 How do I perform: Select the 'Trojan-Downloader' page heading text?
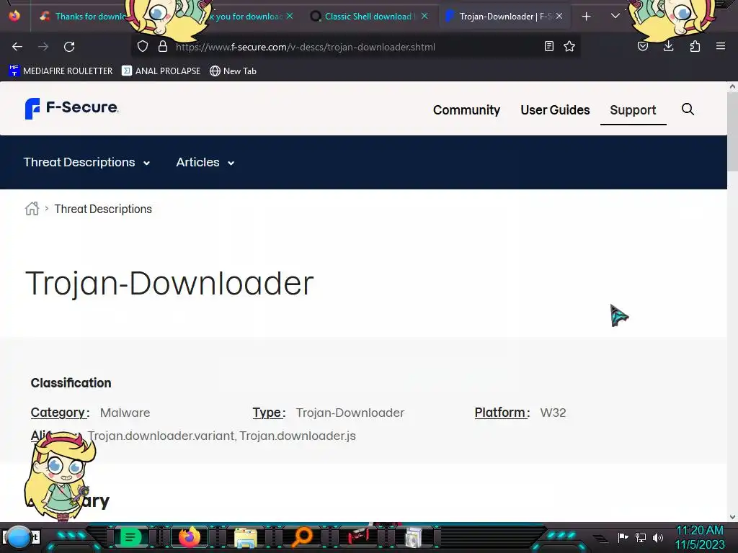pyautogui.click(x=169, y=284)
